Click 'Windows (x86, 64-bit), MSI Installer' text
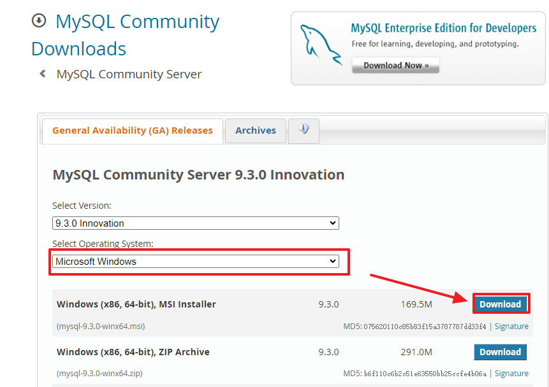This screenshot has height=387, width=549. [136, 304]
